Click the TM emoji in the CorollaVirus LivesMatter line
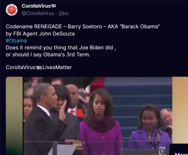Screen dimensions: 188x155 click(x=39, y=68)
